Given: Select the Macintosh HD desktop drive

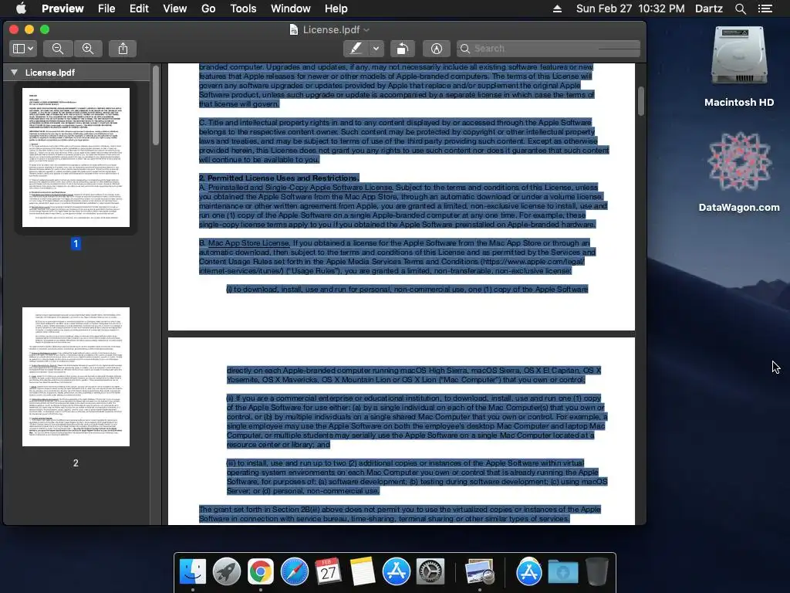Looking at the screenshot, I should point(739,56).
